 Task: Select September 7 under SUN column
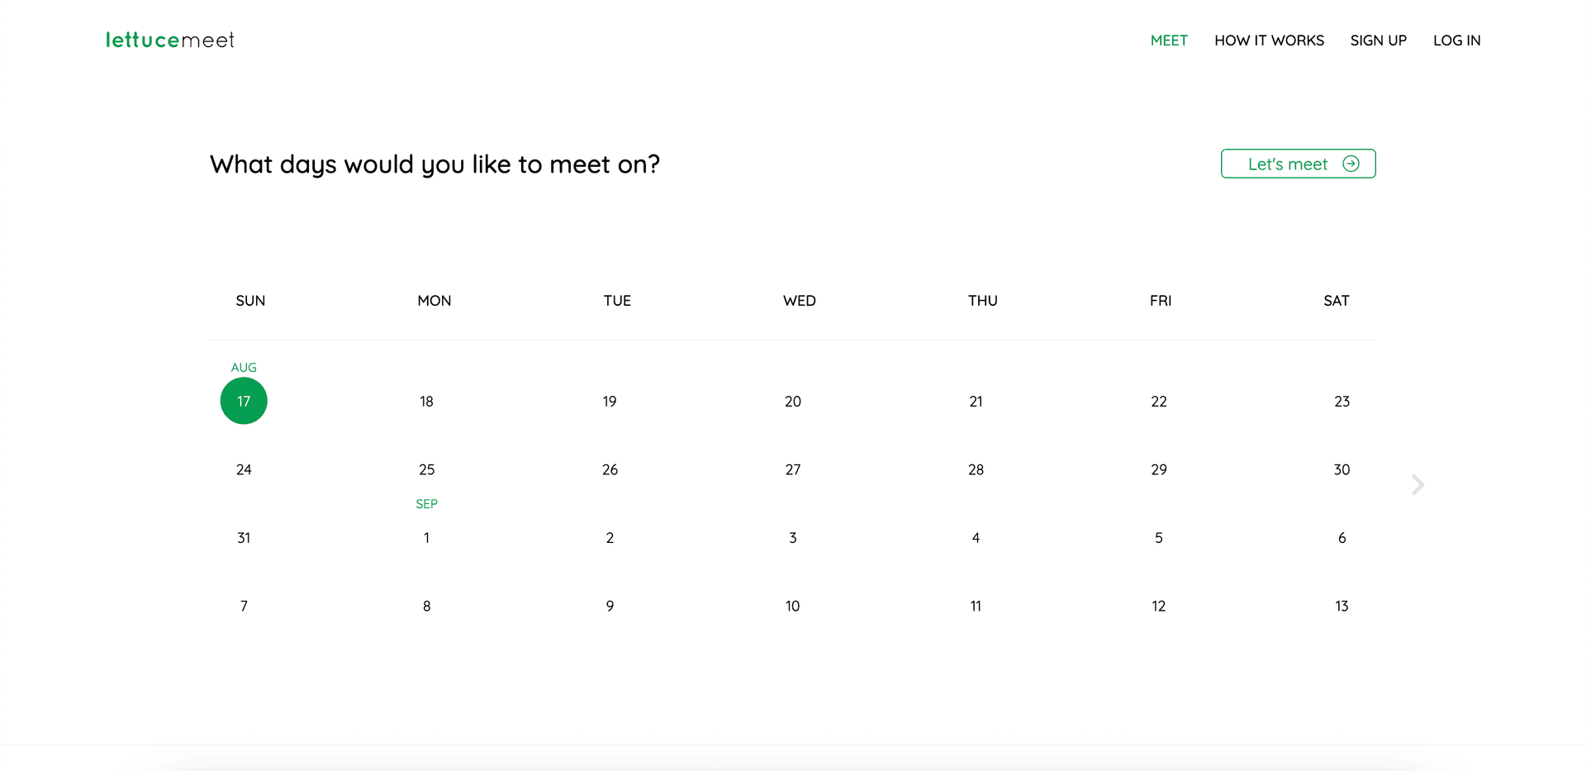[x=243, y=606]
